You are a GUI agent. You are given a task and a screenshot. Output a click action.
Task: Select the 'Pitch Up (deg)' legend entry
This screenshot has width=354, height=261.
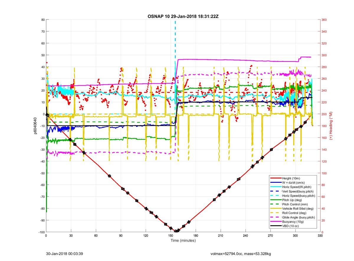click(292, 200)
